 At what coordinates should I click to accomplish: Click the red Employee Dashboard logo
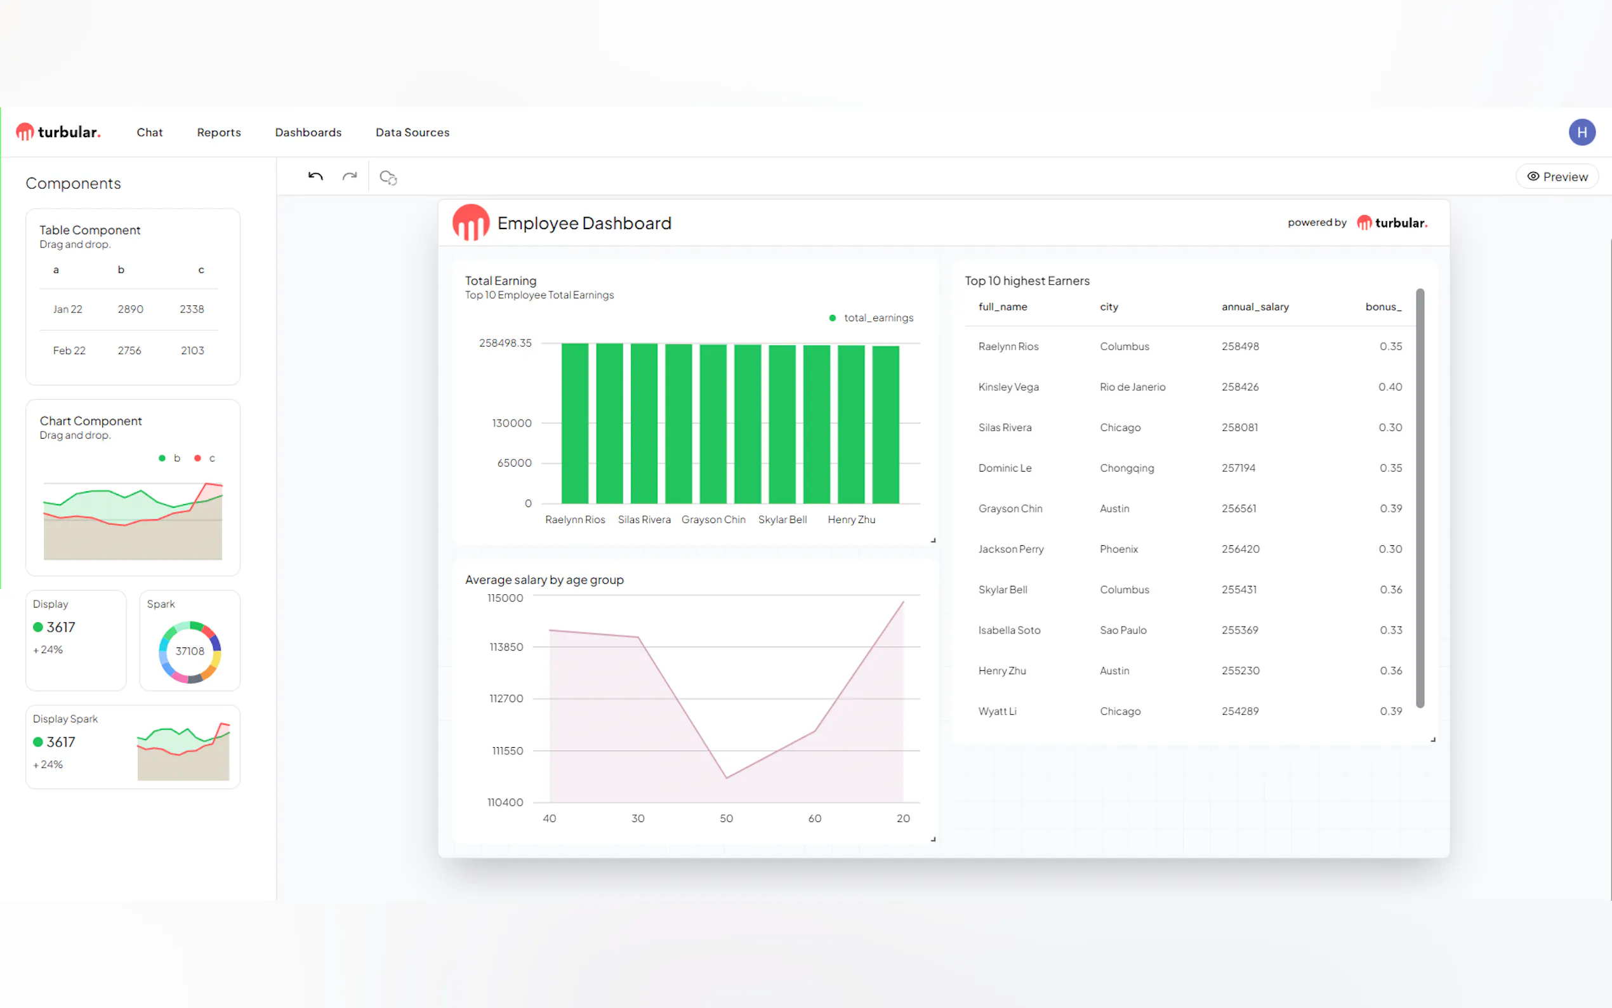point(470,223)
